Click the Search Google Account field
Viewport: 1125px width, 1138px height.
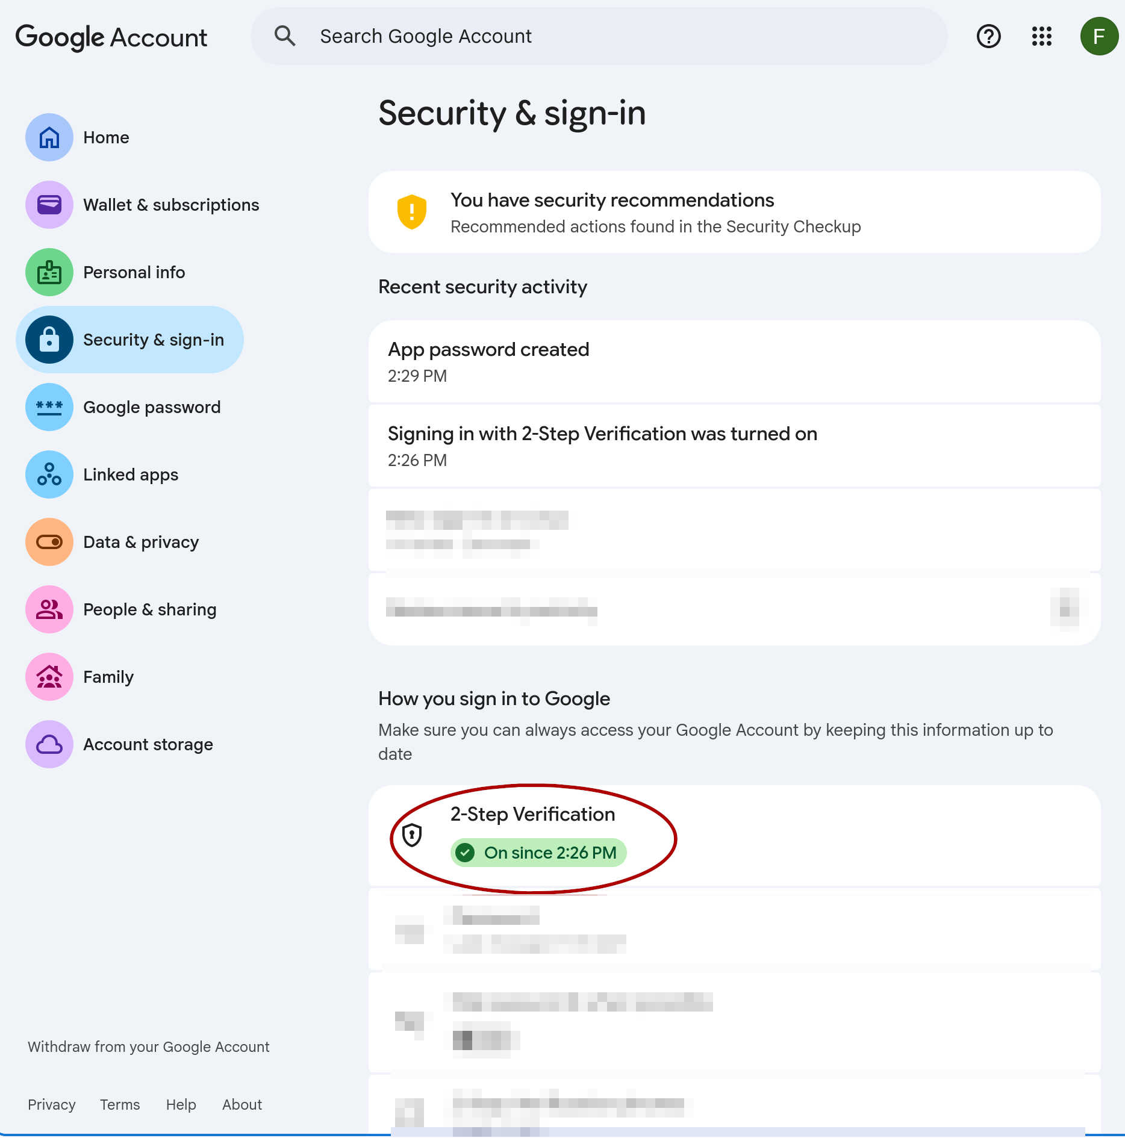point(599,36)
